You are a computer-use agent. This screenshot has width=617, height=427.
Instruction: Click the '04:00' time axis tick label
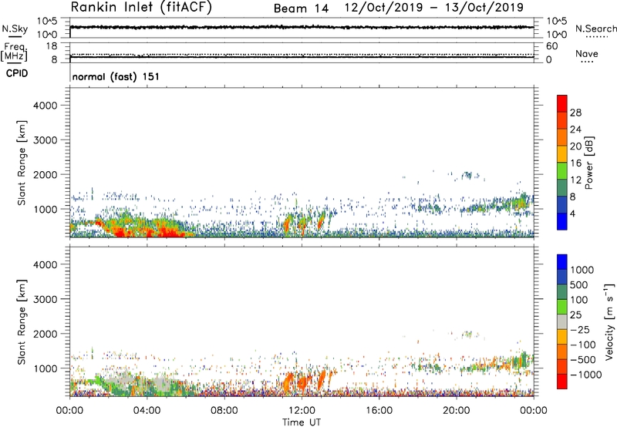[x=147, y=411]
